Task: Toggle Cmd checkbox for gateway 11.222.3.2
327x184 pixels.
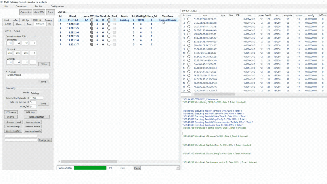Action: coord(114,24)
